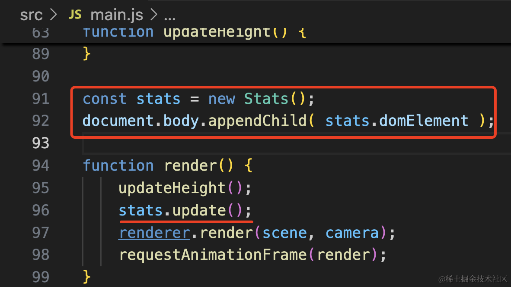The image size is (511, 287).
Task: Click the closing brace on line 99
Action: click(x=87, y=277)
